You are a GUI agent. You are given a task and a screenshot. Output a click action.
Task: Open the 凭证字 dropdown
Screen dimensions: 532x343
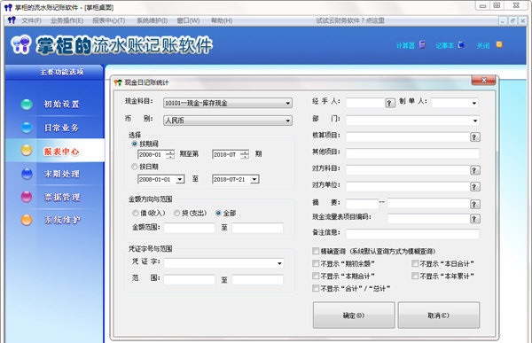click(224, 263)
